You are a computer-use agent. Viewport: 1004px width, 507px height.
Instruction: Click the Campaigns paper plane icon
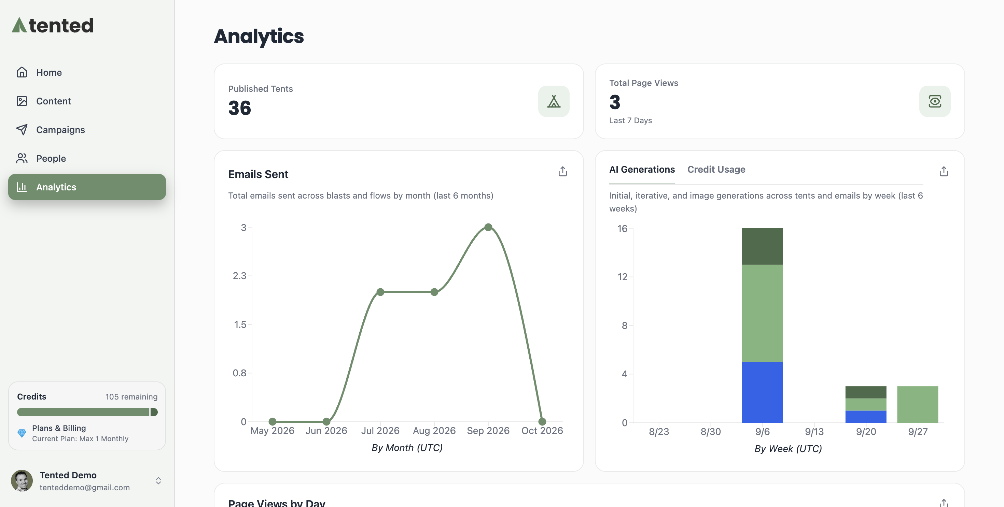coord(22,130)
